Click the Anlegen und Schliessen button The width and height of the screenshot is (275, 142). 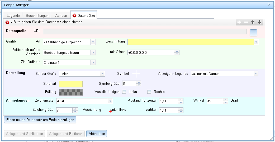[x=24, y=134]
